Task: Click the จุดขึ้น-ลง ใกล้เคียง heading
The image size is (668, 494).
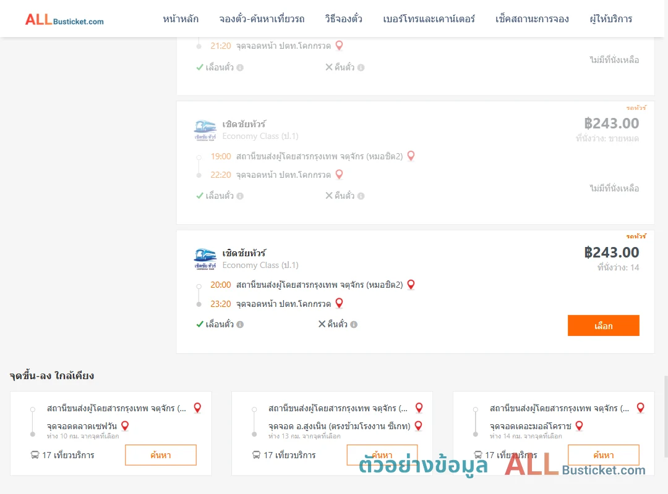Action: (51, 375)
